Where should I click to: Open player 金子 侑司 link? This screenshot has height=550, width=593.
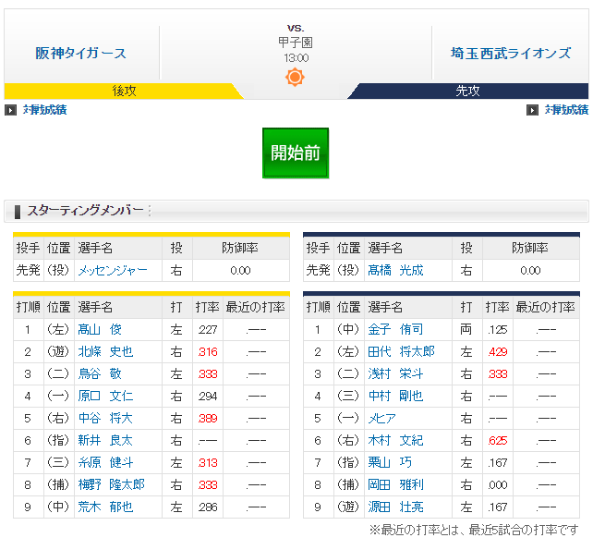click(395, 330)
